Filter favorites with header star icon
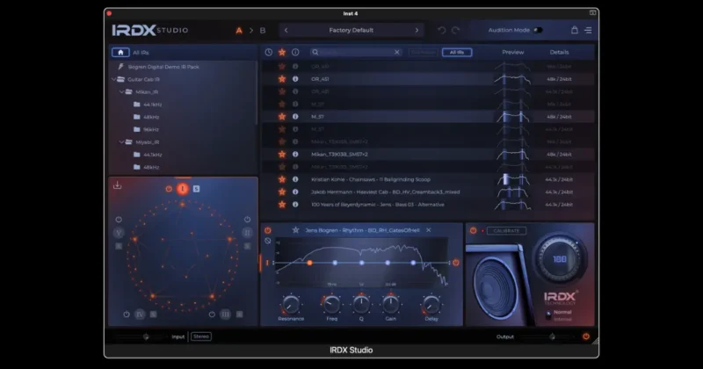703x369 pixels. [282, 53]
